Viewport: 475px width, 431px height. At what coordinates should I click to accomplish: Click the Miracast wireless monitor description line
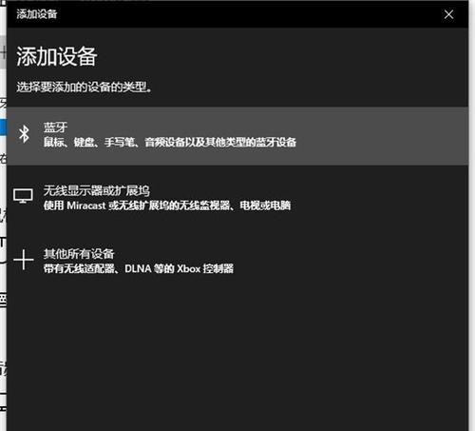click(x=167, y=206)
